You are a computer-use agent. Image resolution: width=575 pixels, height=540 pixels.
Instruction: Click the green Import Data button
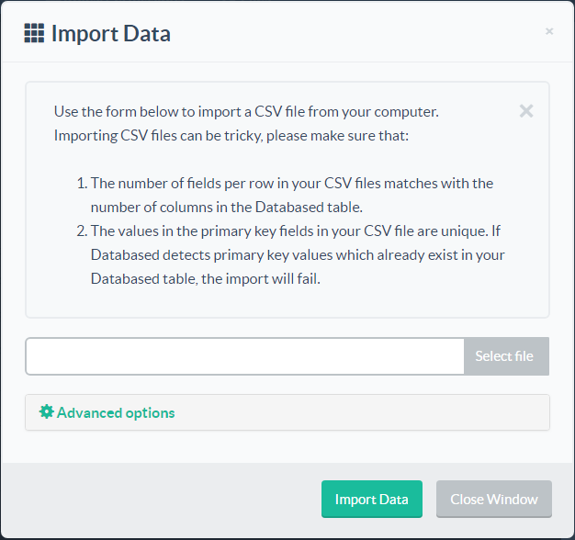(x=372, y=499)
